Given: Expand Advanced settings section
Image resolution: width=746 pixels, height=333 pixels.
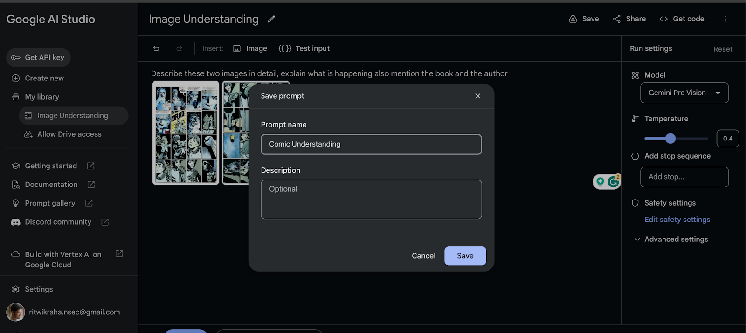Looking at the screenshot, I should [x=670, y=239].
